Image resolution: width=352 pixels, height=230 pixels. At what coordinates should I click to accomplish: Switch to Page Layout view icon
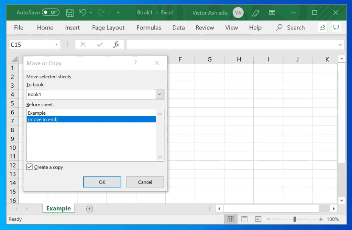click(x=244, y=219)
